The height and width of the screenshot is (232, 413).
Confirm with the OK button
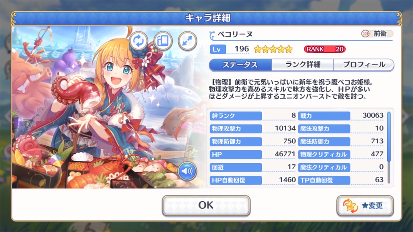click(206, 205)
